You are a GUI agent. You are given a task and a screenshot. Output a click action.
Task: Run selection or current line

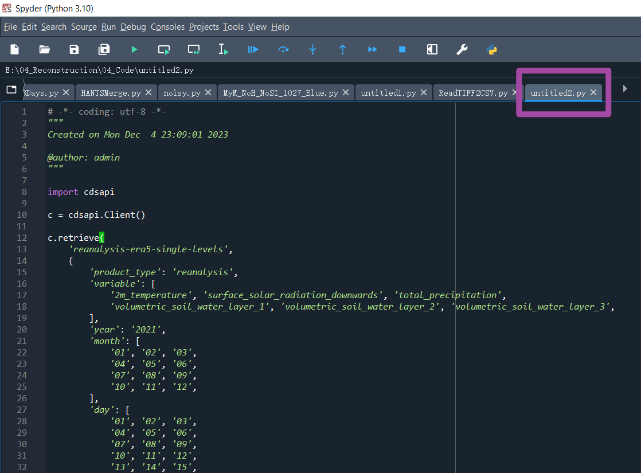(223, 49)
